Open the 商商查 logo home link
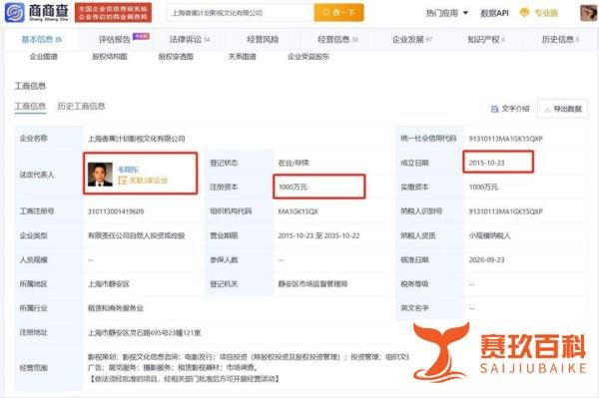Image resolution: width=599 pixels, height=398 pixels. [x=37, y=12]
